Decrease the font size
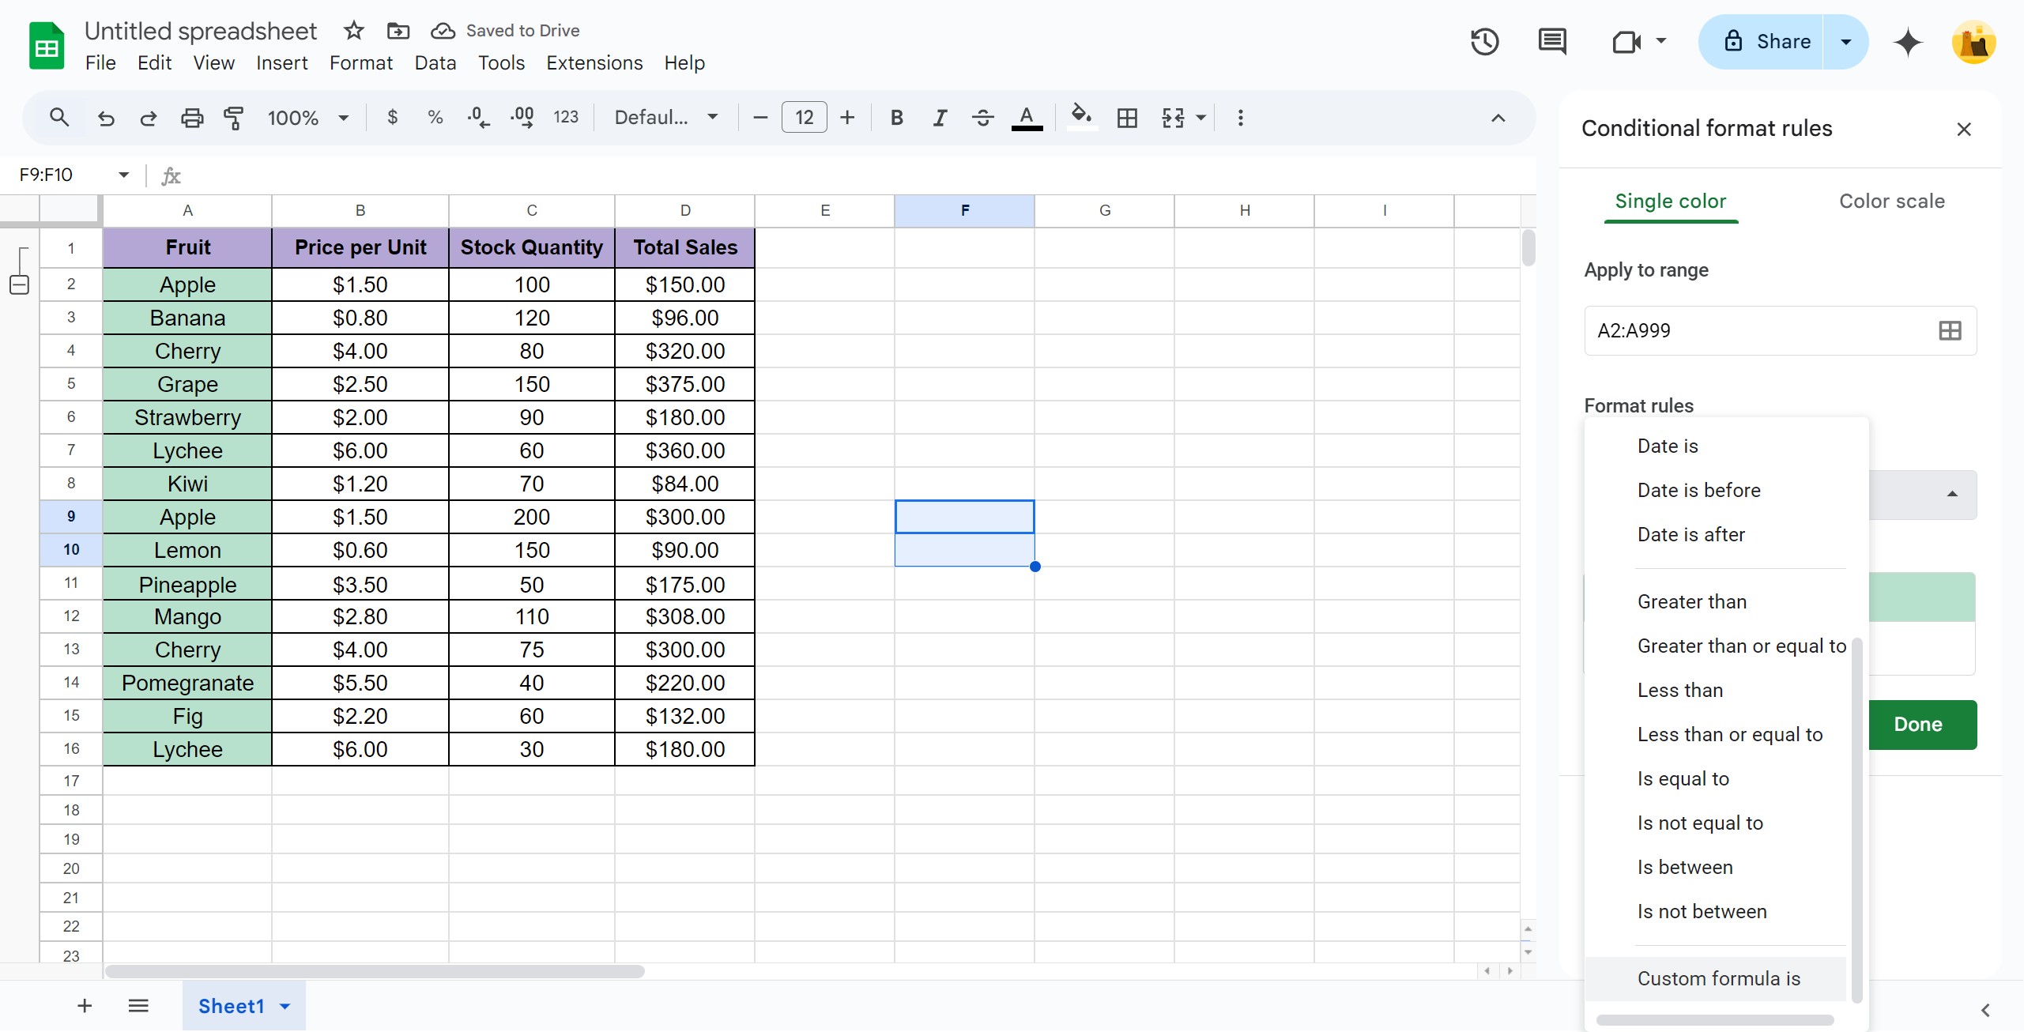This screenshot has width=2024, height=1032. pyautogui.click(x=760, y=118)
